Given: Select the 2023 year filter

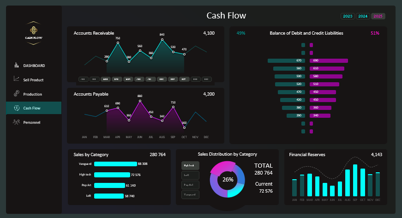Looking at the screenshot, I should pos(348,17).
